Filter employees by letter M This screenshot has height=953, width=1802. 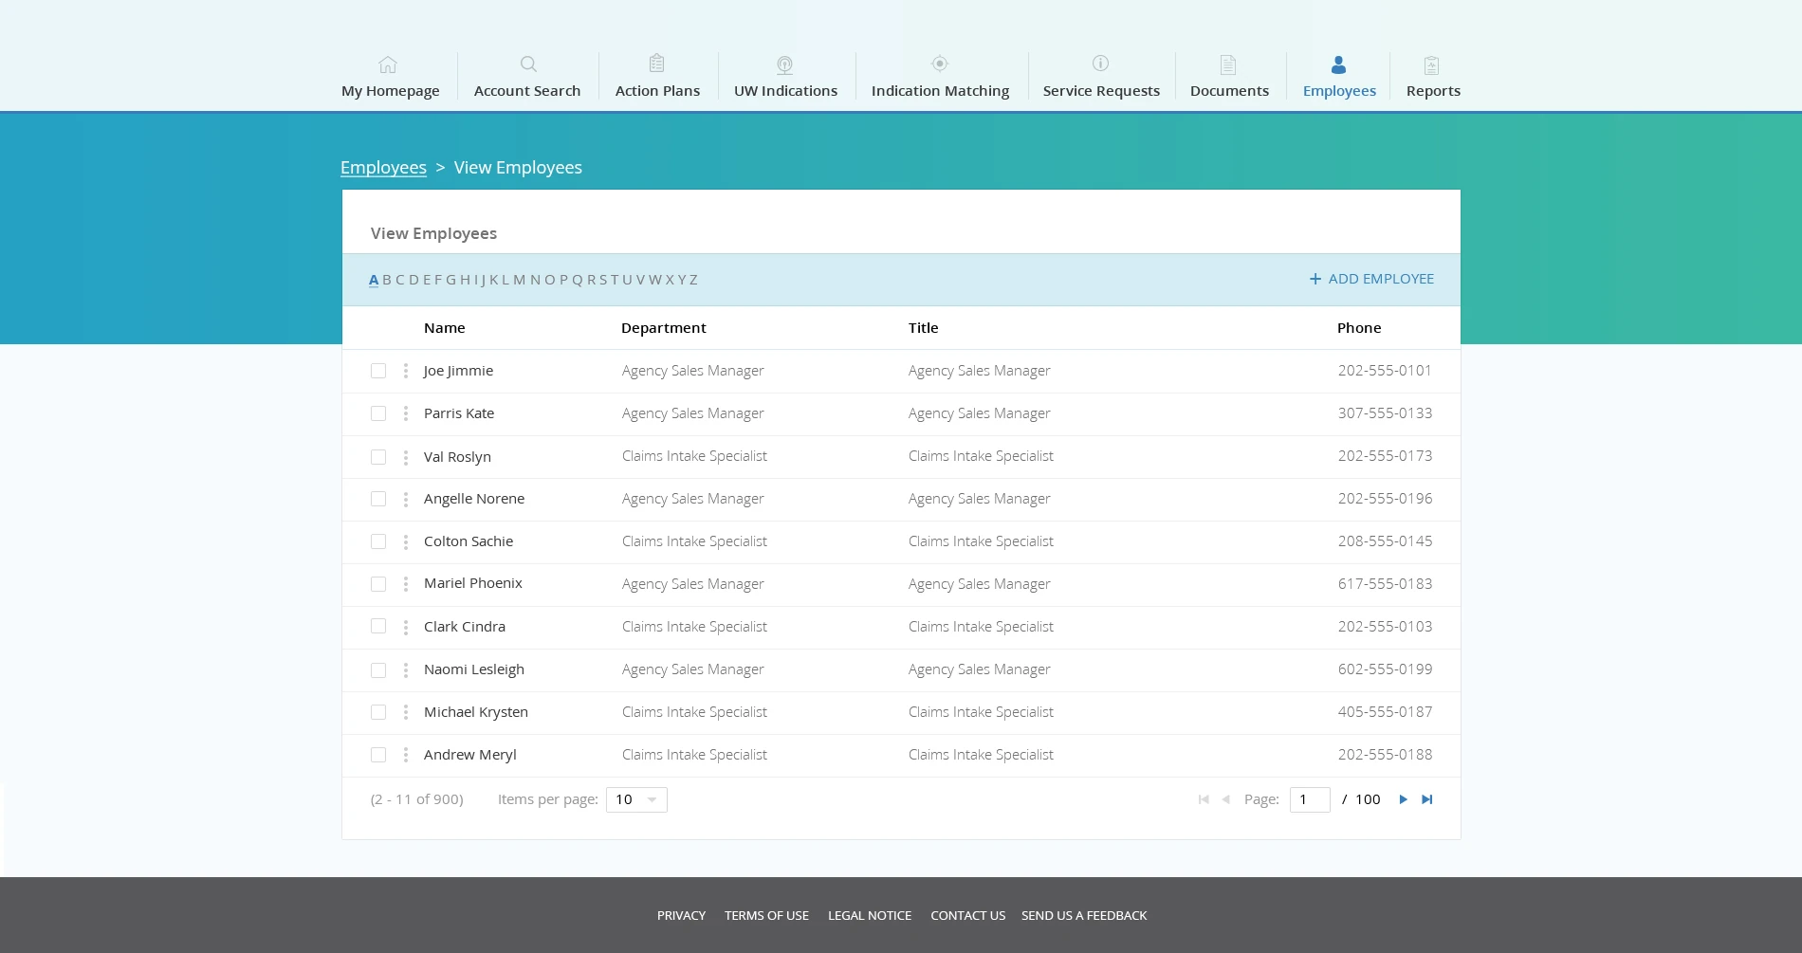pos(519,280)
